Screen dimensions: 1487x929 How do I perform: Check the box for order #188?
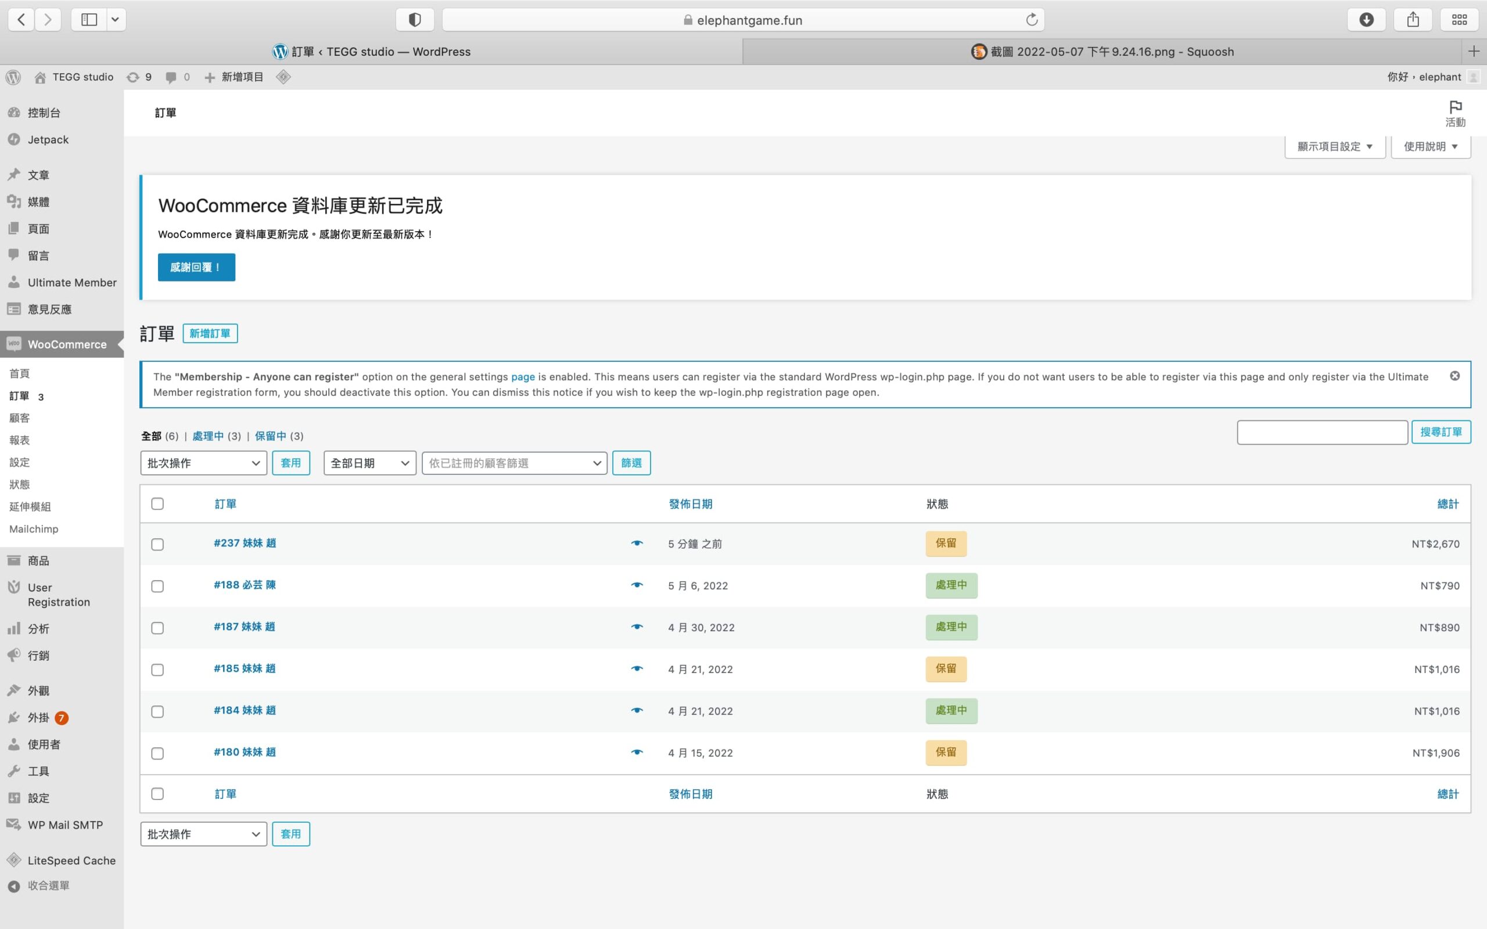click(x=157, y=586)
